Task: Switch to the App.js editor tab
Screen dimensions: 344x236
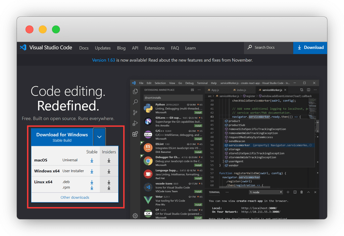Action: [x=214, y=90]
